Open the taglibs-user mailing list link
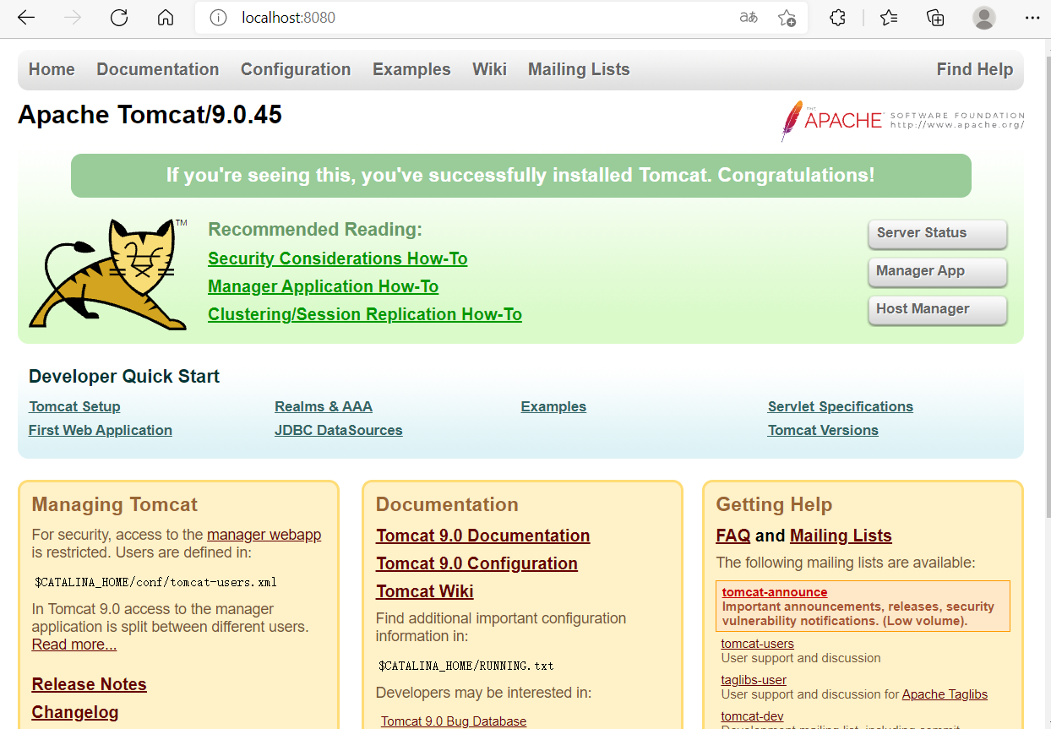This screenshot has height=729, width=1051. coord(754,680)
